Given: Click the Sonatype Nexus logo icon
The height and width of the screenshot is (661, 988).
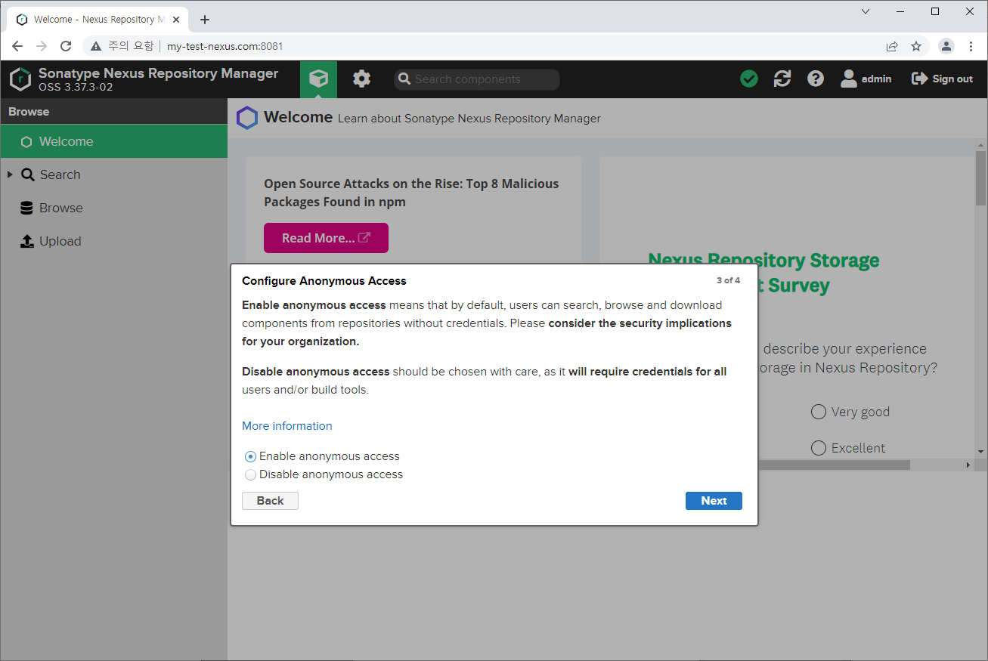Looking at the screenshot, I should coord(20,79).
